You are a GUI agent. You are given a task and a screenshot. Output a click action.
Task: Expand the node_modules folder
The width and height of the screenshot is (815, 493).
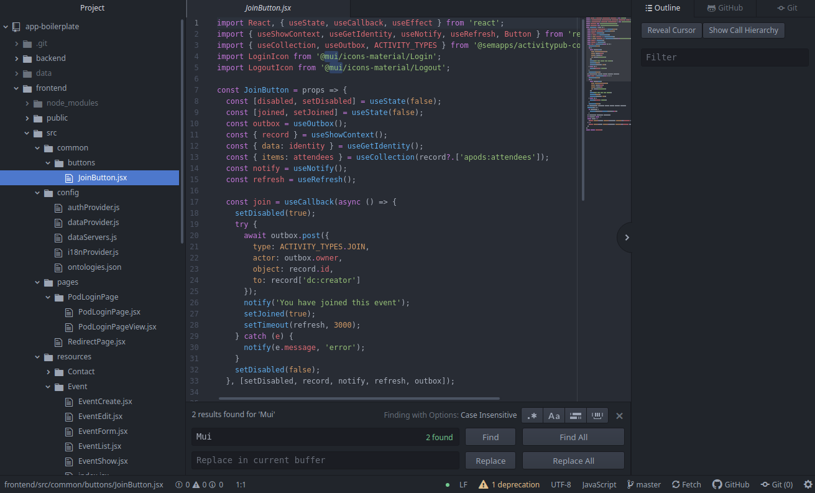[x=27, y=103]
